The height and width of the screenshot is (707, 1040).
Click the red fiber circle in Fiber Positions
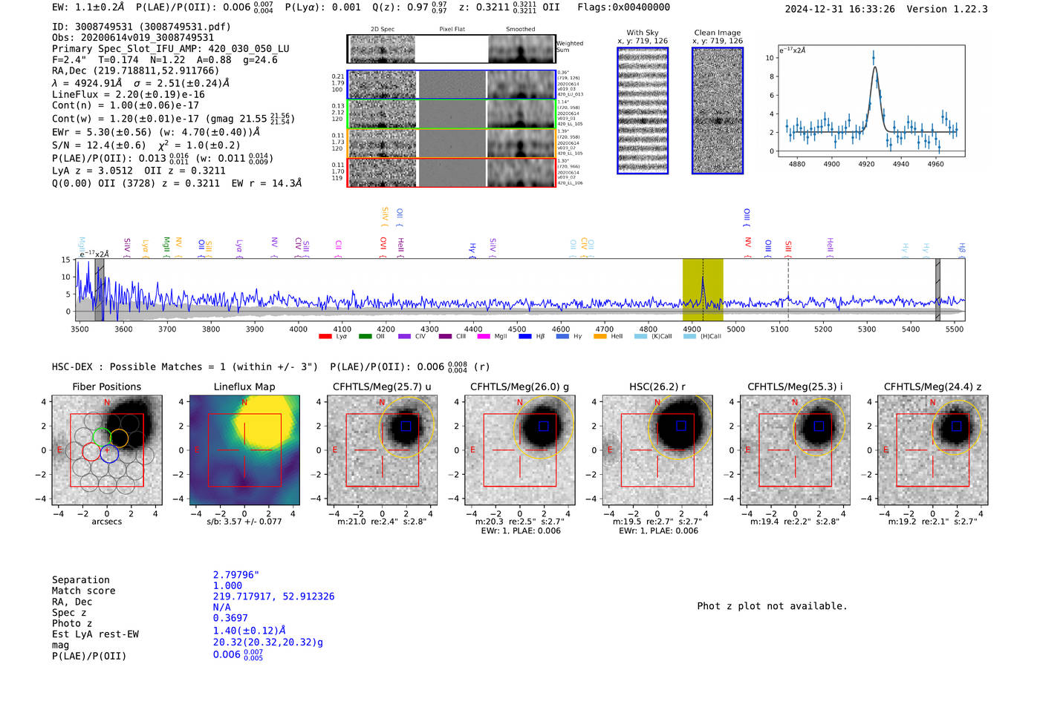91,451
